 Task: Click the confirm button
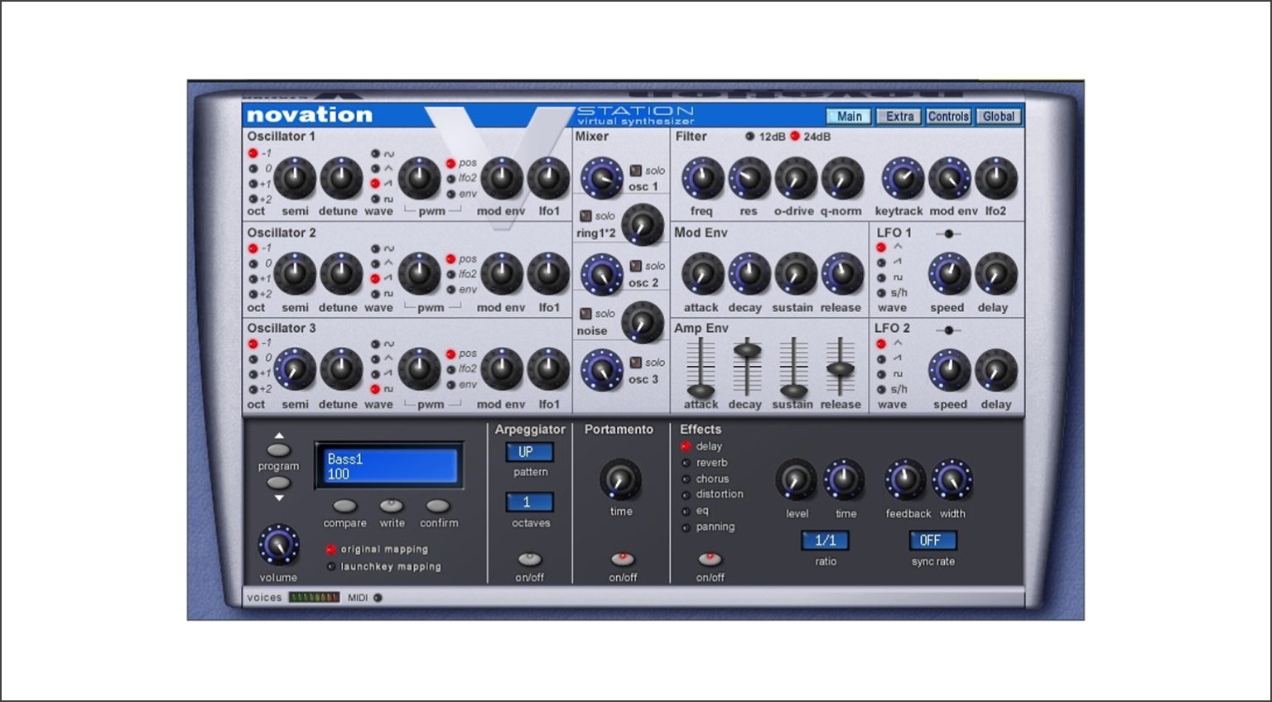click(x=439, y=507)
